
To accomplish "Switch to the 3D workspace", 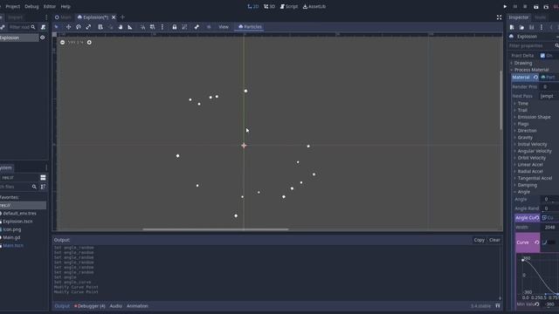I will 270,6.
